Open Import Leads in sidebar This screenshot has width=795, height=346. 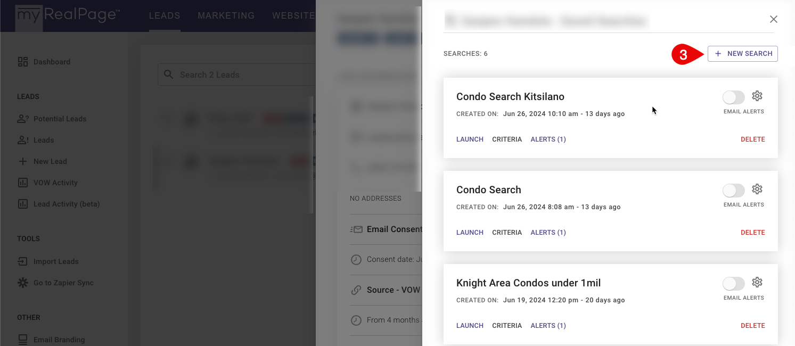click(x=56, y=261)
